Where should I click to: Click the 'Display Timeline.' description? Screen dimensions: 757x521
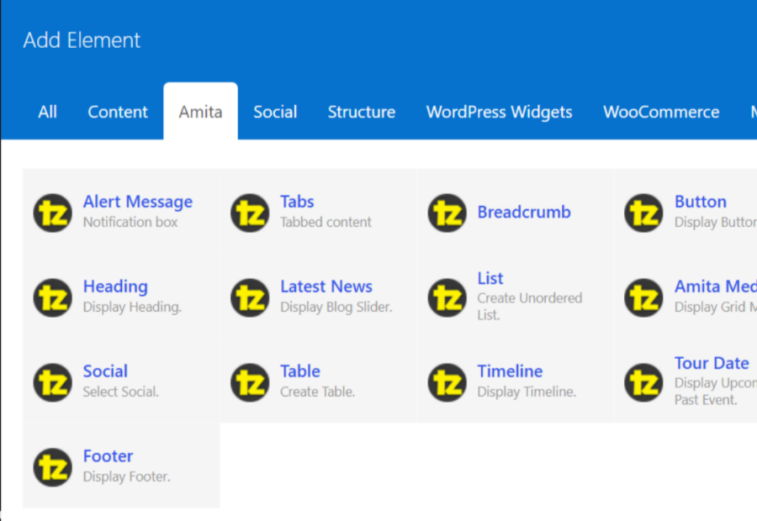[x=527, y=392]
